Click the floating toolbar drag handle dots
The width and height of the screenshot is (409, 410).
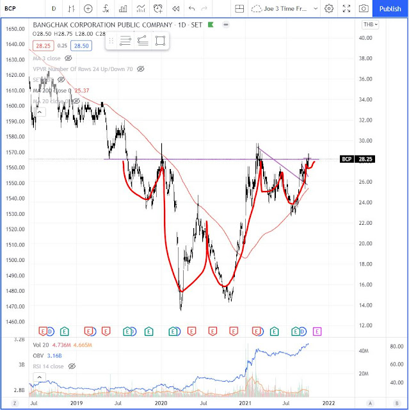click(x=111, y=41)
